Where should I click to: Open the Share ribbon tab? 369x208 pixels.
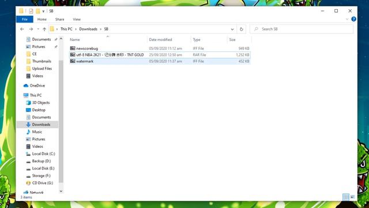click(60, 19)
